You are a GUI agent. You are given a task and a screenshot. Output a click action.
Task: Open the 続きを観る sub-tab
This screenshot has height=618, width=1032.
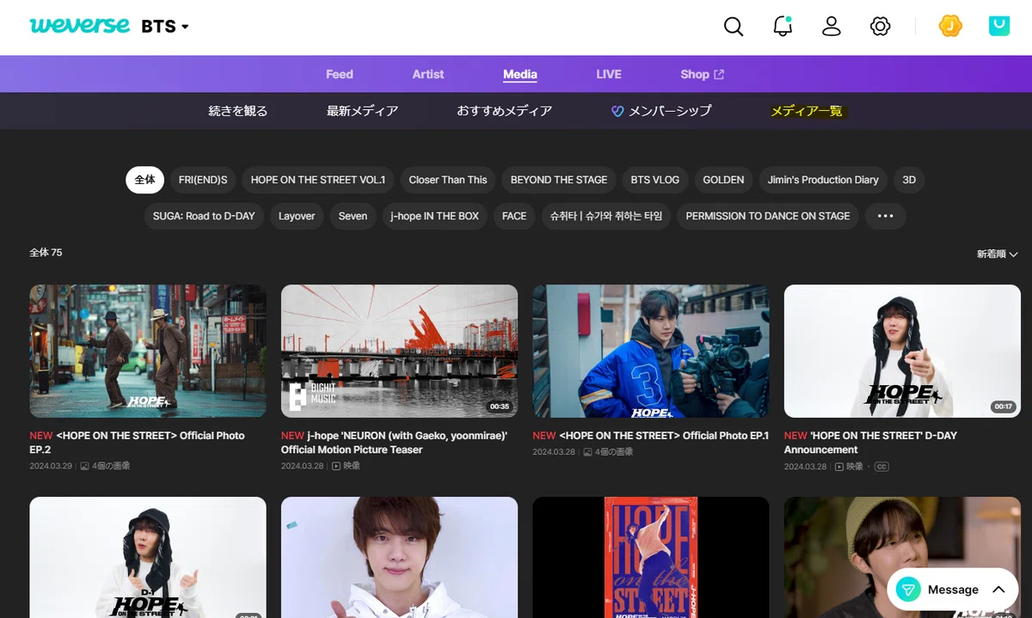click(238, 111)
